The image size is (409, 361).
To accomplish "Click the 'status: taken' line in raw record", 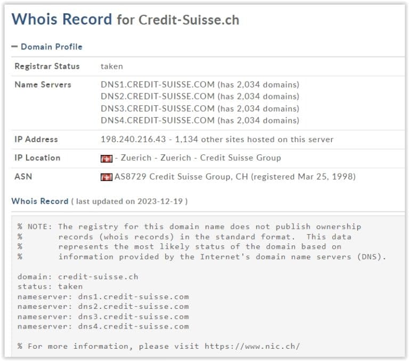I will [50, 286].
